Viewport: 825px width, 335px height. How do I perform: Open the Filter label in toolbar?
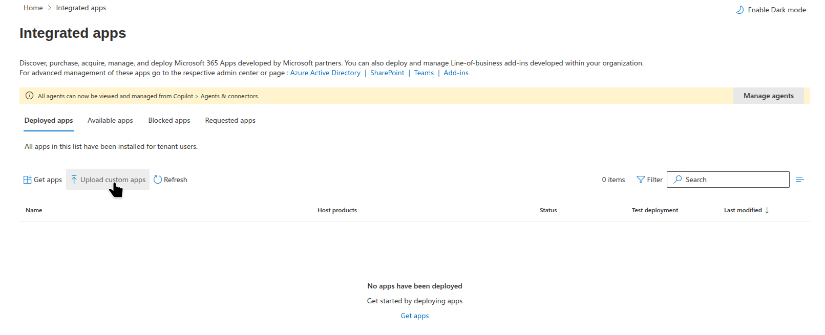click(x=654, y=180)
